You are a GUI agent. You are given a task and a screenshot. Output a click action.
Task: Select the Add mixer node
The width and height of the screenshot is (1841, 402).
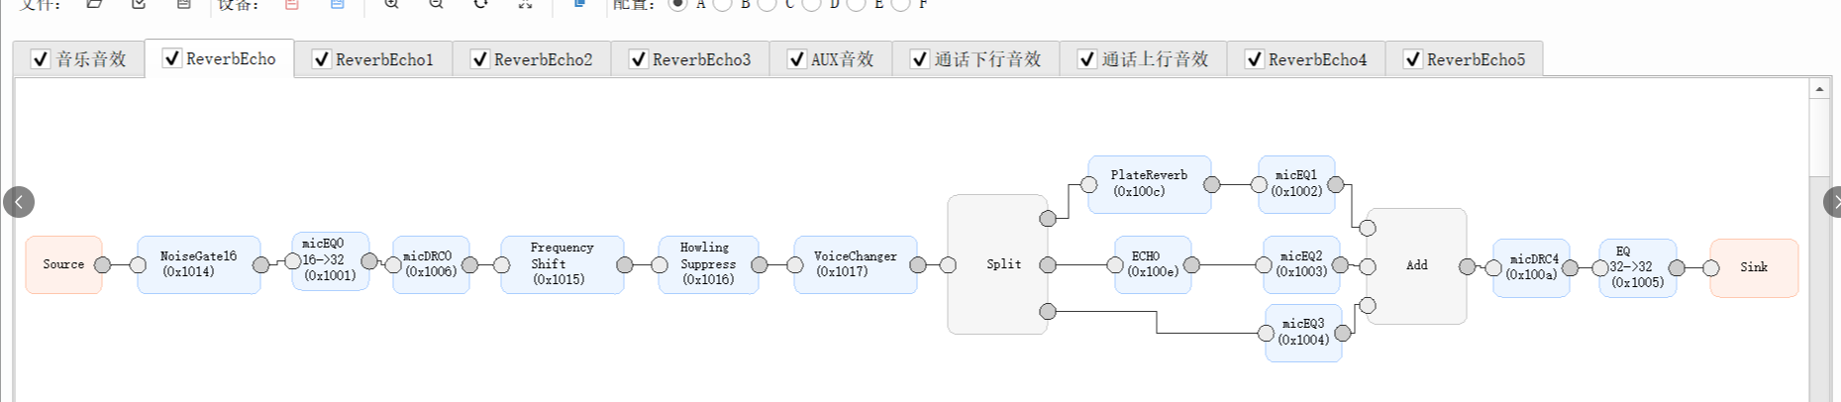(x=1417, y=265)
